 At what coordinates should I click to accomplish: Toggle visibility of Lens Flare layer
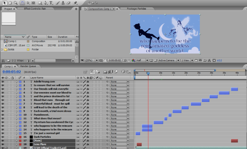point(3,144)
